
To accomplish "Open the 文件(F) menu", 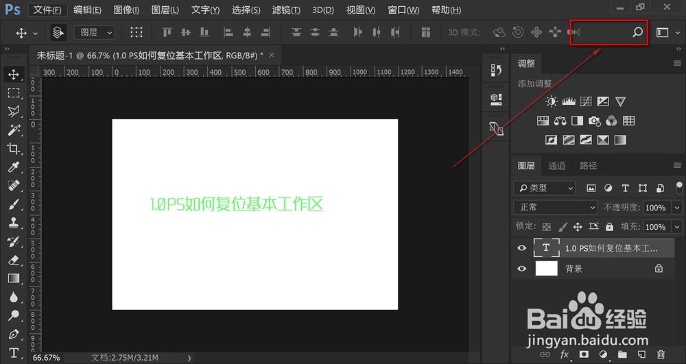I will click(x=48, y=10).
